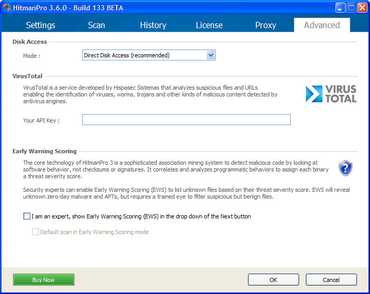370x294 pixels.
Task: Click the HitmanPro logo in title bar
Action: [7, 7]
